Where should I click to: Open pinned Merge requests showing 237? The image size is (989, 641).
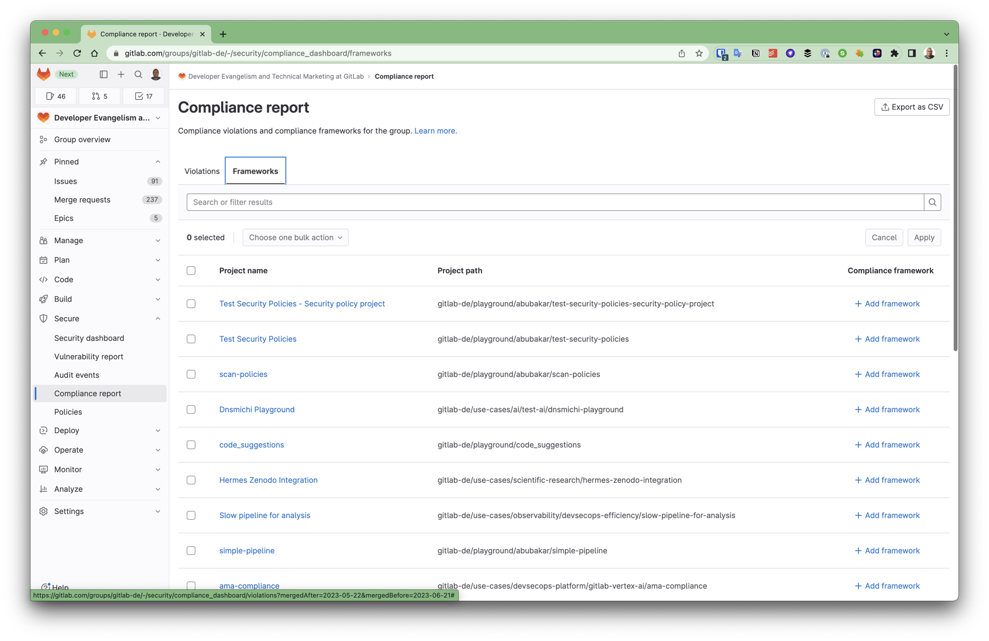click(x=100, y=200)
